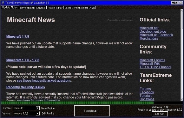This screenshot has width=184, height=118.
Task: Click the launcher cube icon in the title bar
Action: click(x=3, y=3)
